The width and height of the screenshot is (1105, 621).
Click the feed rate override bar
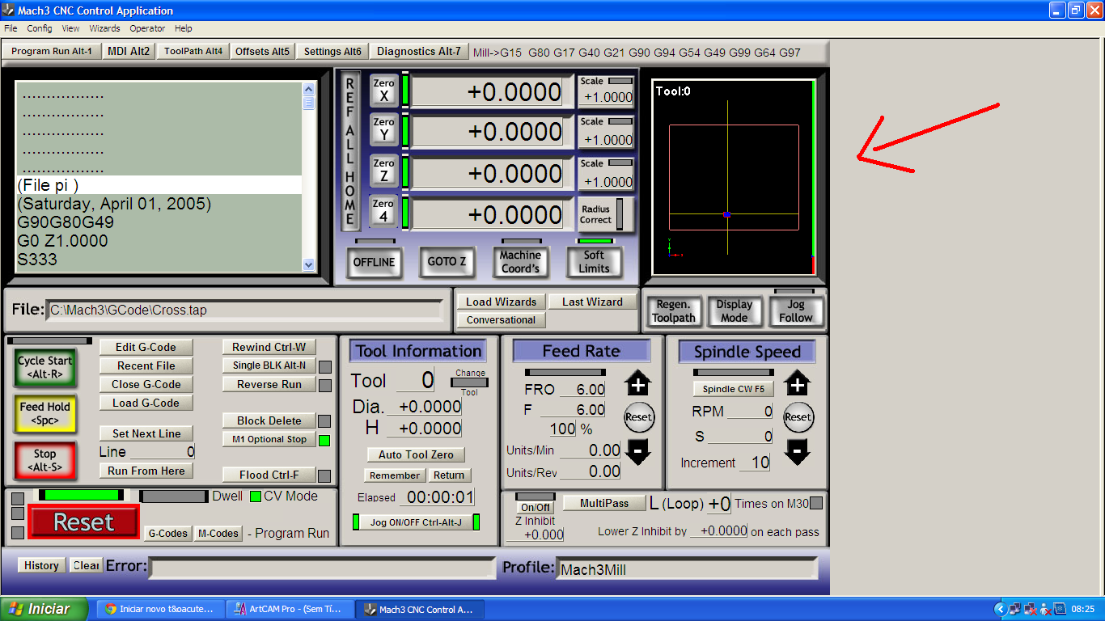[x=565, y=373]
